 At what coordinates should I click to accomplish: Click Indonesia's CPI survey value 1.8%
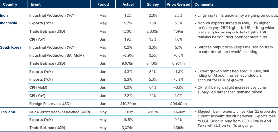click(x=152, y=40)
